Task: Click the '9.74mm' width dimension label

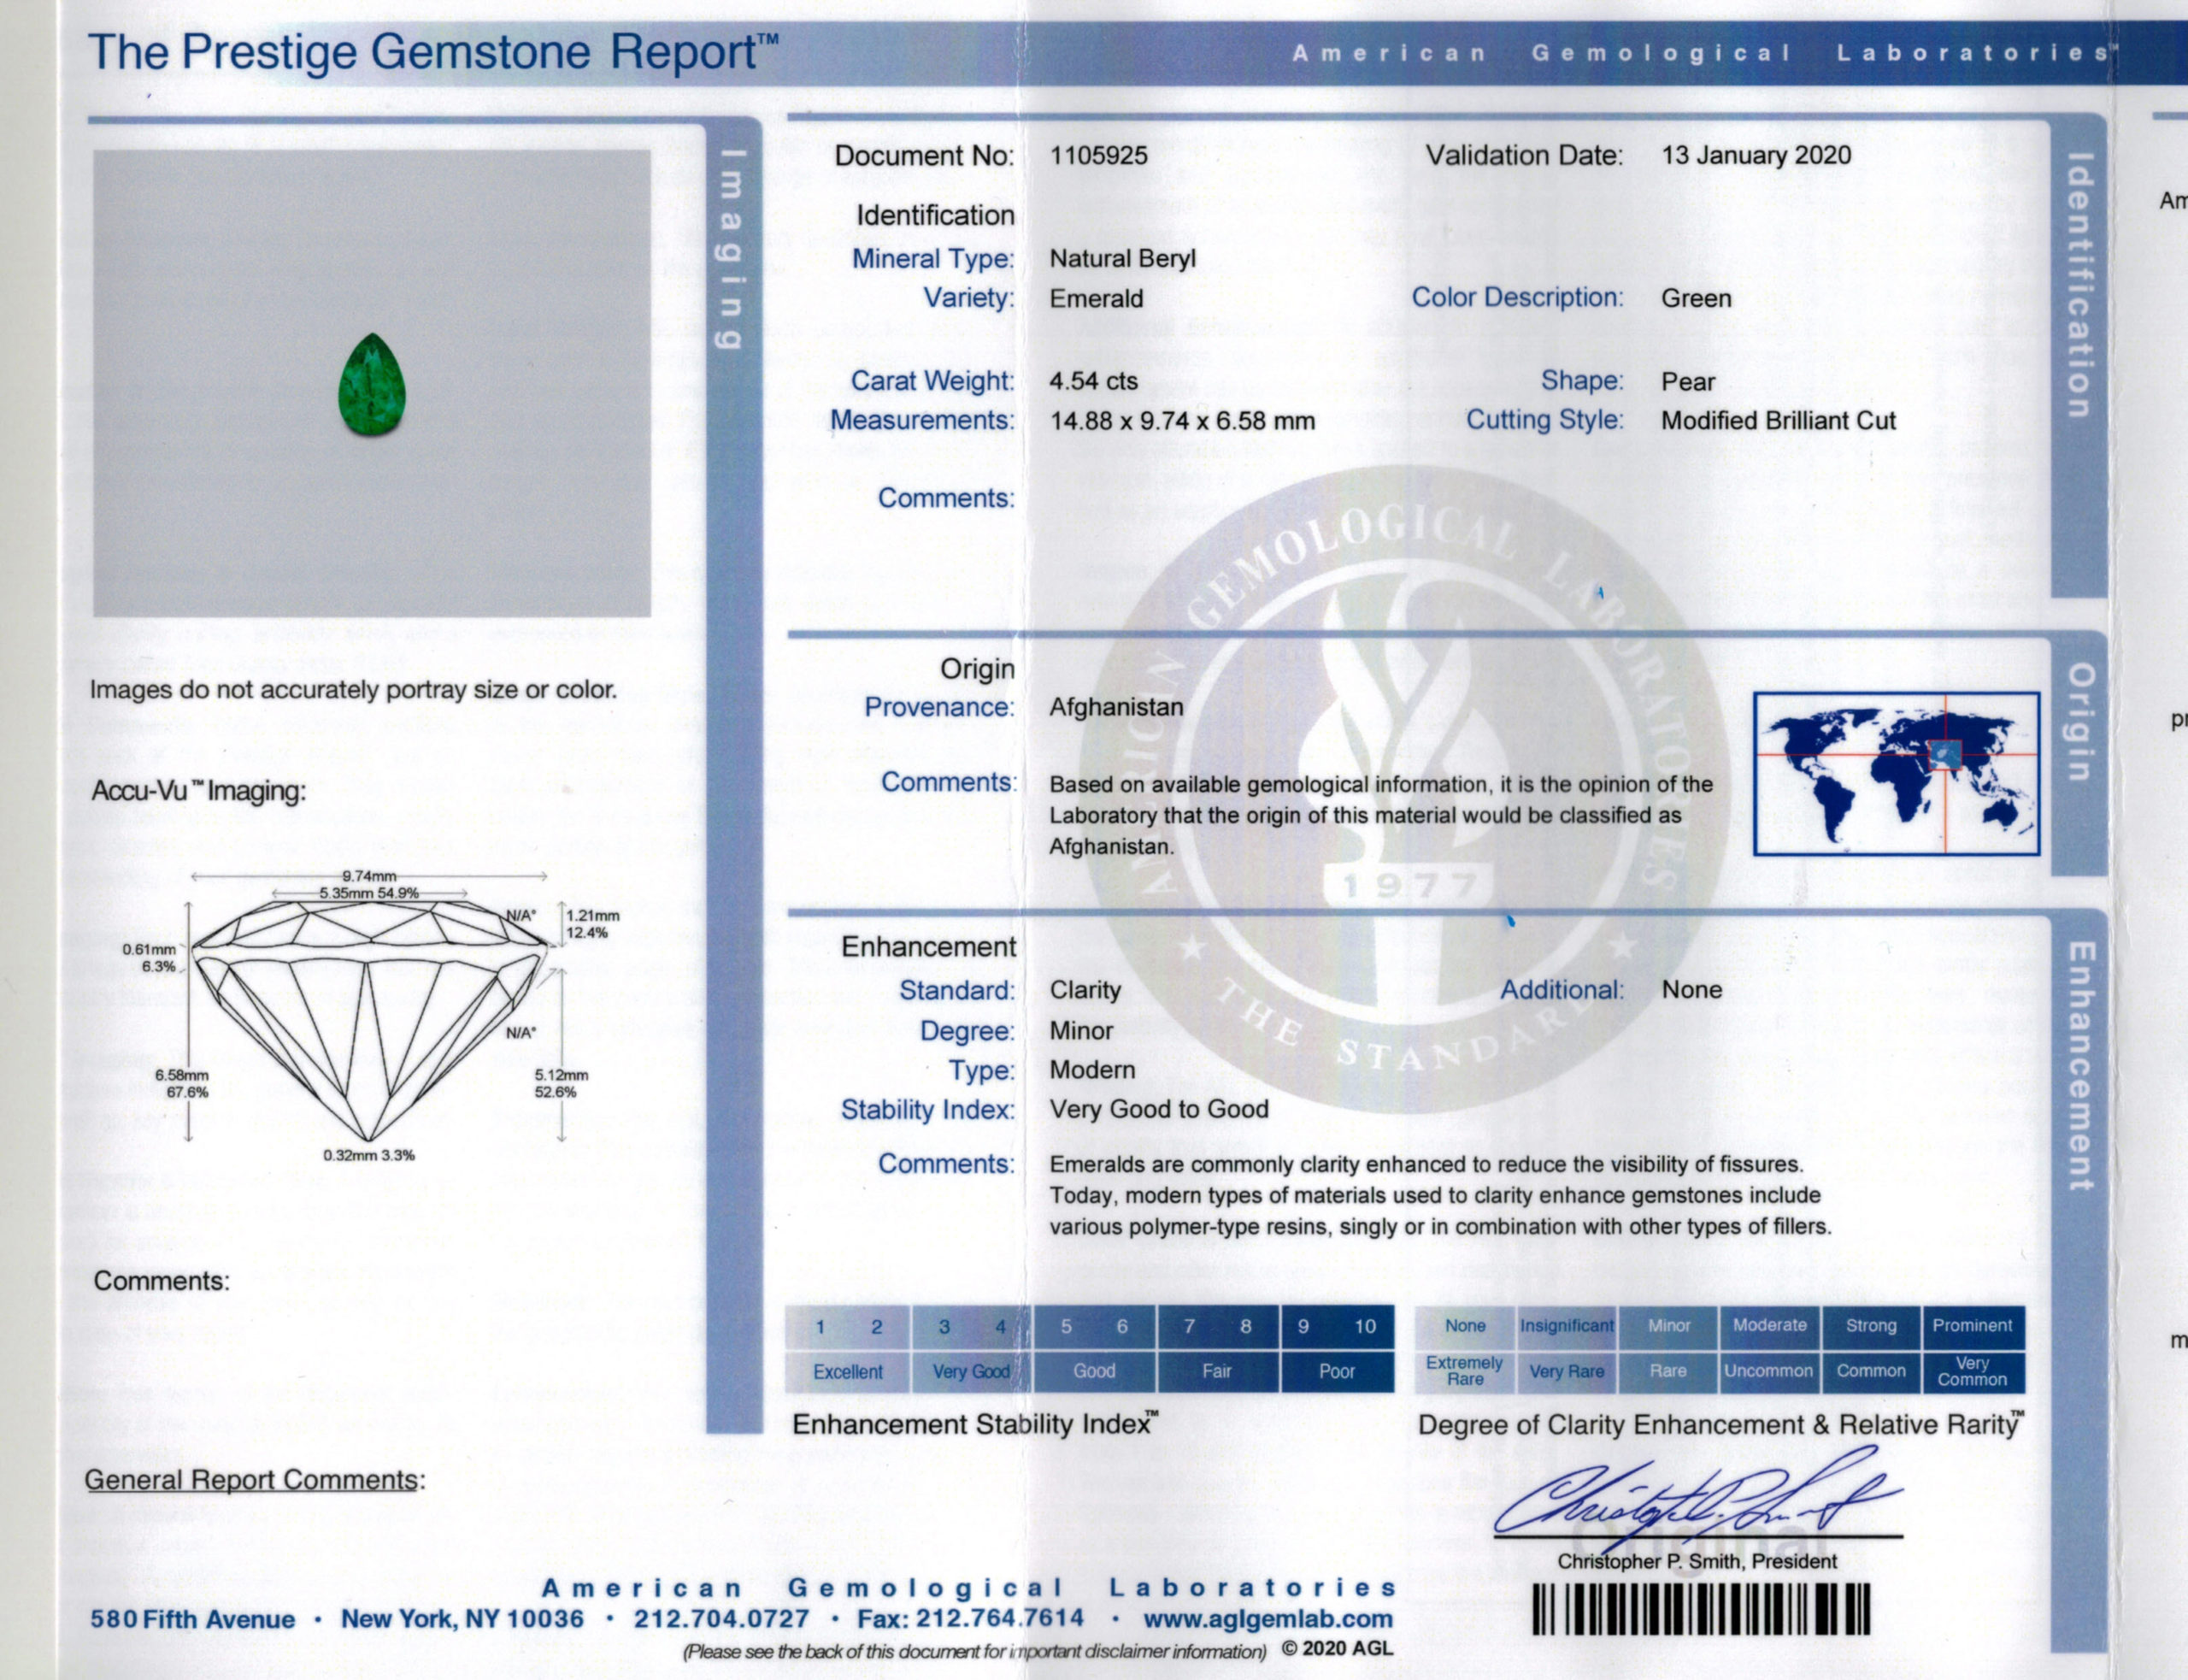Action: [369, 876]
